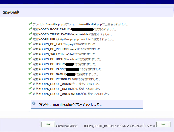The width and height of the screenshot is (174, 132).
Task: Click checkmark next to XOOPS_SALT
Action: coord(30,54)
